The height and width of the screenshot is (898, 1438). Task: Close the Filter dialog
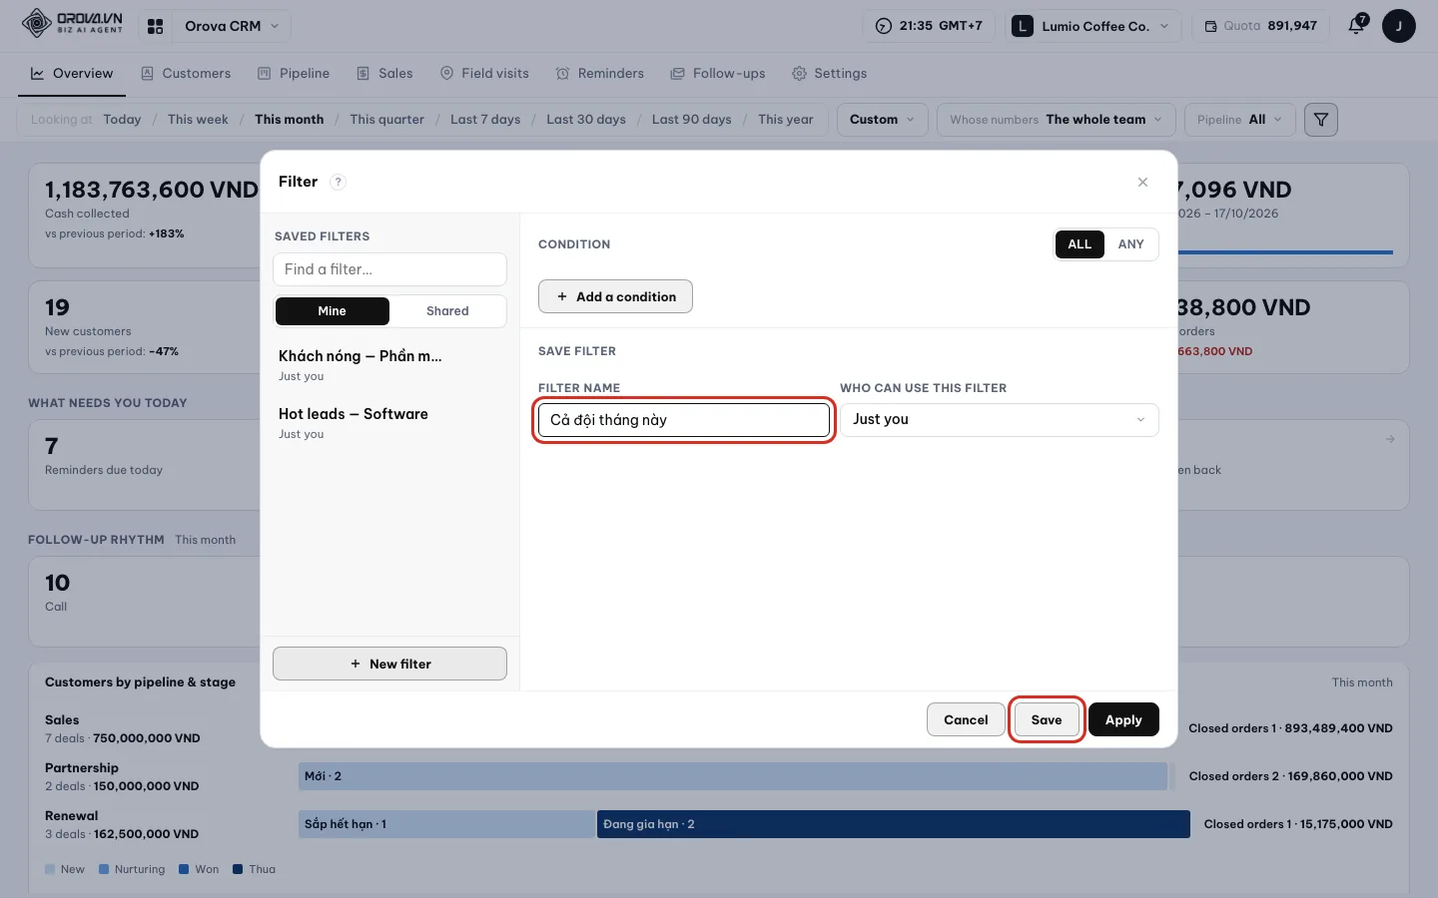click(x=1142, y=182)
